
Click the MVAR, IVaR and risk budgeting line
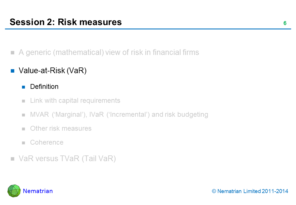119,114
